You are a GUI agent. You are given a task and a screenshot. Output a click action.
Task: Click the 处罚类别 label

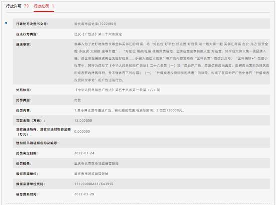pyautogui.click(x=24, y=100)
